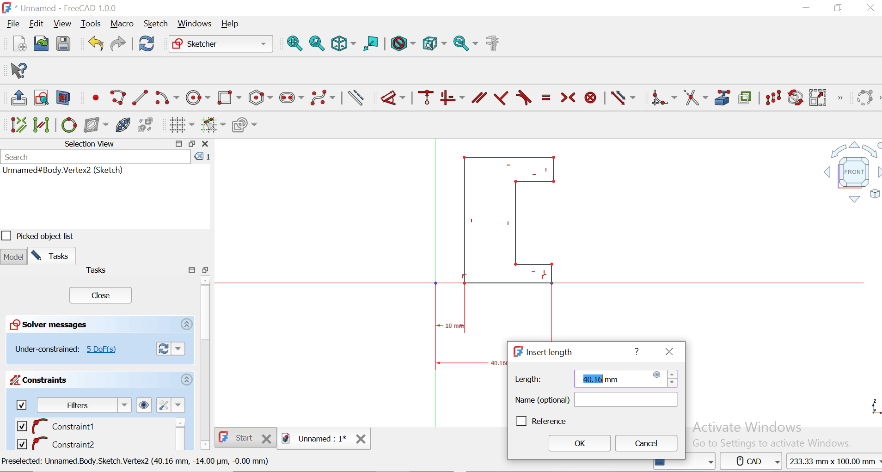
Task: Leave sketch toolbar icon
Action: [x=18, y=98]
